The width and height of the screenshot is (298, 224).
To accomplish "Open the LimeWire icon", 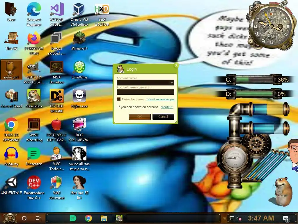I will [79, 70].
